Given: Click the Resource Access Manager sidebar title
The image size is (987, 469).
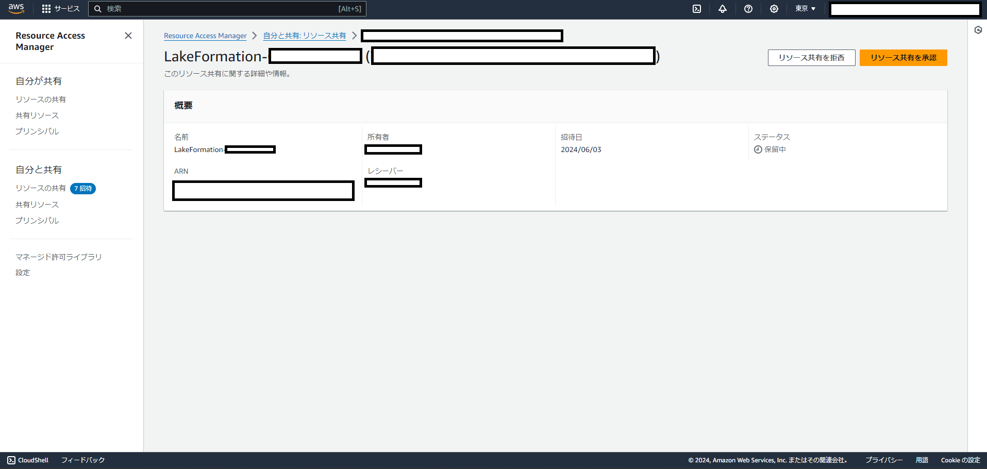Looking at the screenshot, I should click(51, 41).
